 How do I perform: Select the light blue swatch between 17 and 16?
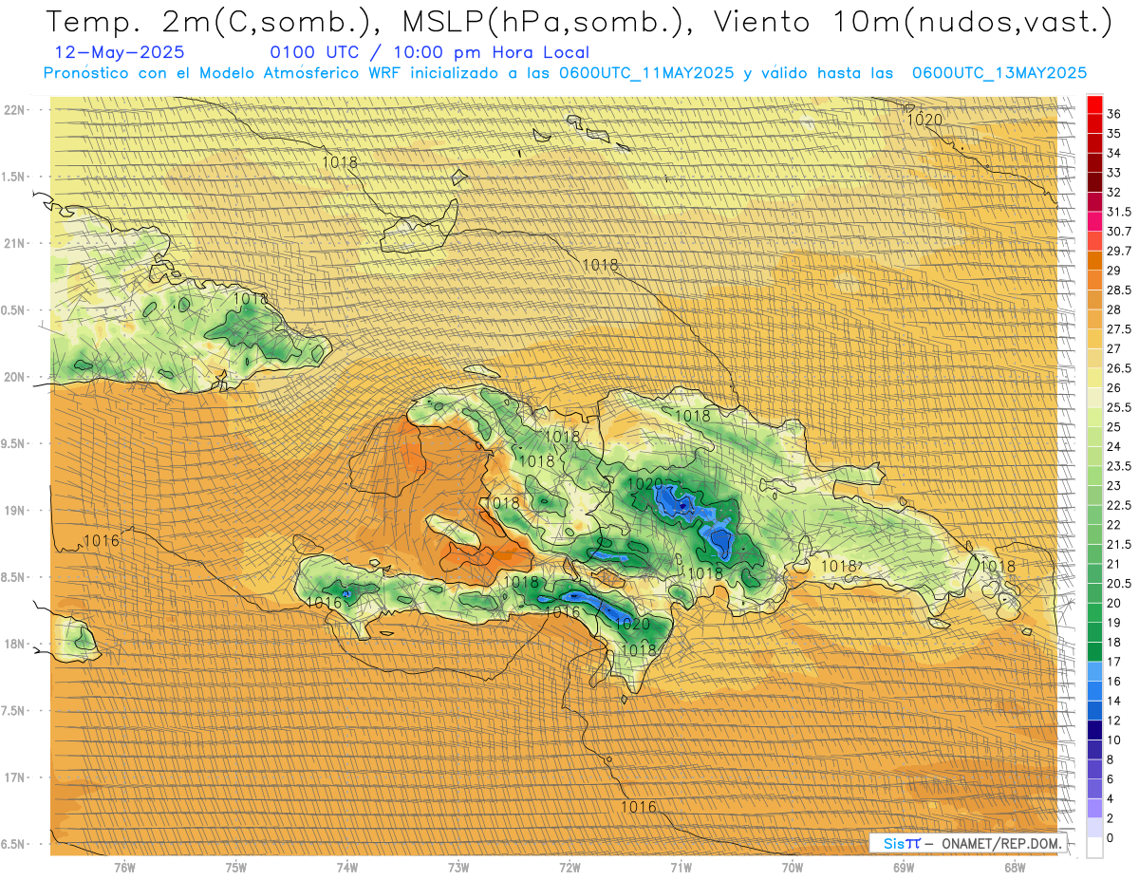pyautogui.click(x=1094, y=671)
